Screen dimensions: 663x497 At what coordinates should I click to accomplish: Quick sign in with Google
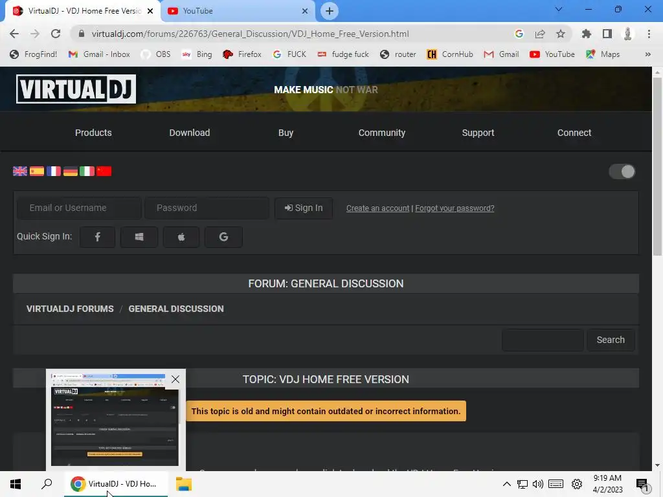[x=223, y=237]
